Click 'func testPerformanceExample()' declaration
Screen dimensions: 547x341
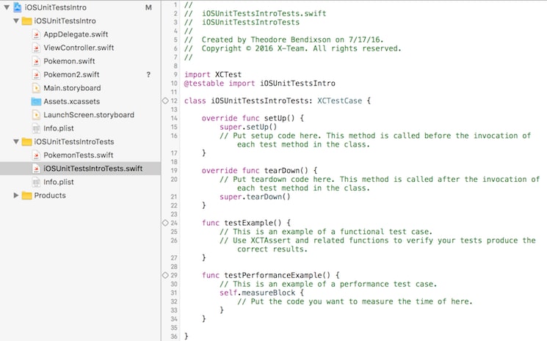[x=270, y=275]
